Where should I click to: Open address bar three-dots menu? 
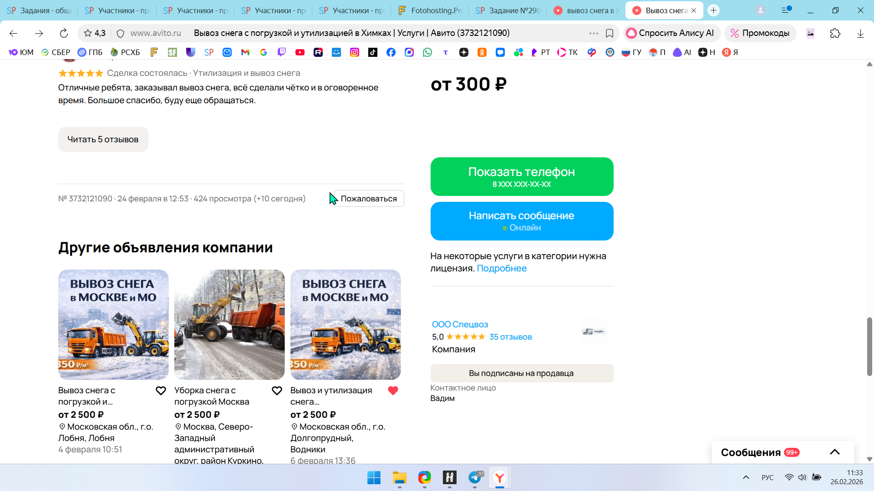[594, 33]
